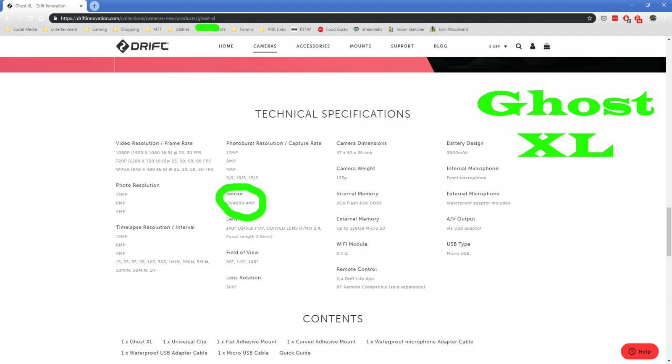Screen dimensions: 672x364
Task: Bookmark this page with the star icon
Action: (590, 18)
